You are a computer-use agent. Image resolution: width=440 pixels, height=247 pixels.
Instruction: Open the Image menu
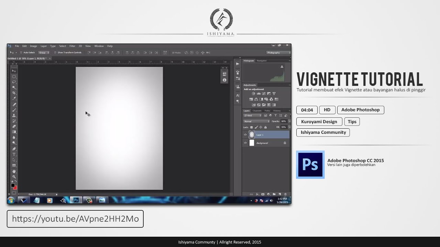33,46
